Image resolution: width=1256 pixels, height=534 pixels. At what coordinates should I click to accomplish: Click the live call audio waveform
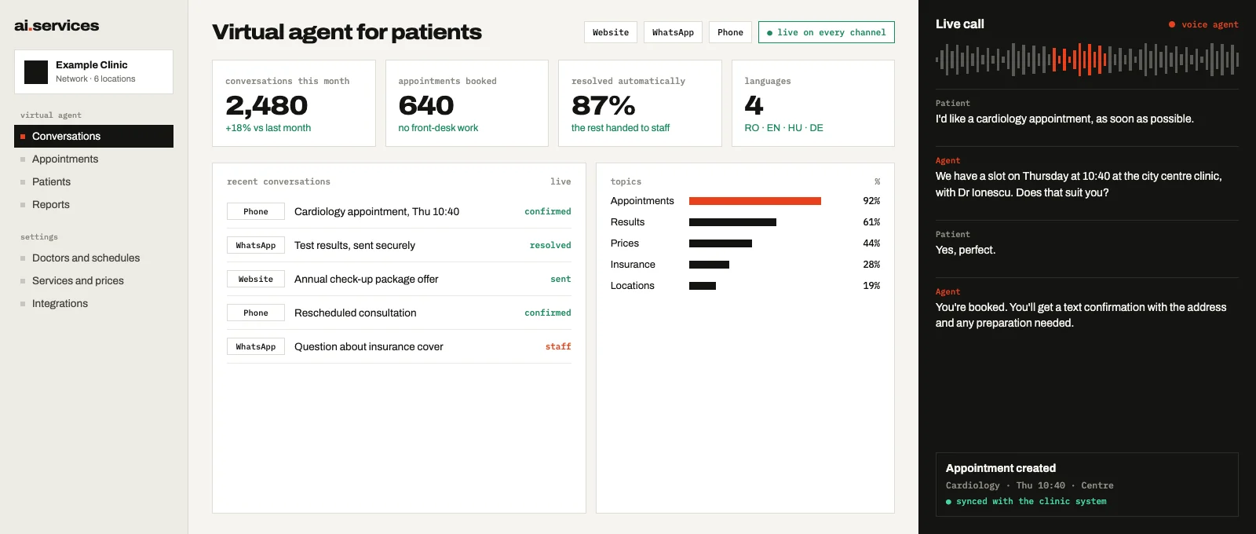pos(1087,59)
